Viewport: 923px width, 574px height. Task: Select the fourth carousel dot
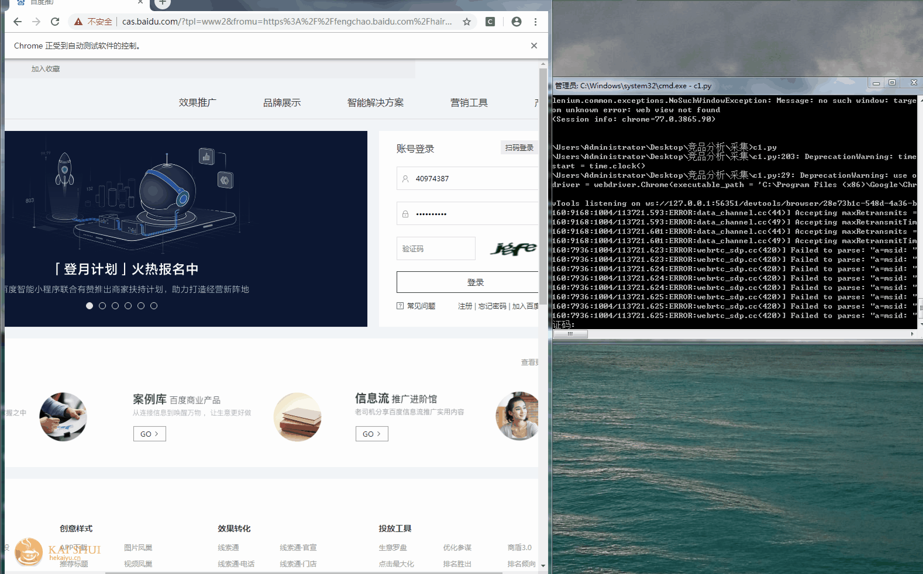click(x=128, y=306)
